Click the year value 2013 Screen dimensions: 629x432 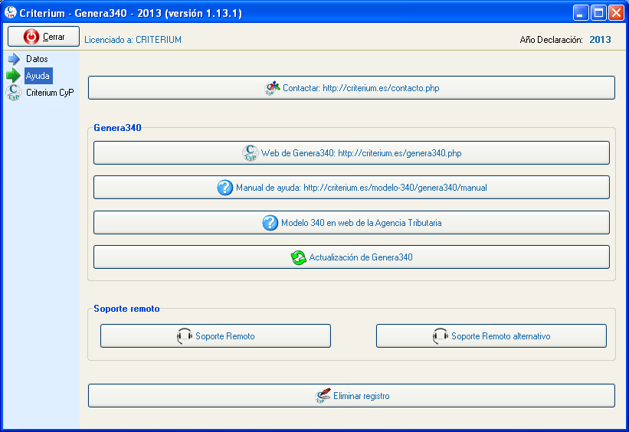pyautogui.click(x=600, y=40)
